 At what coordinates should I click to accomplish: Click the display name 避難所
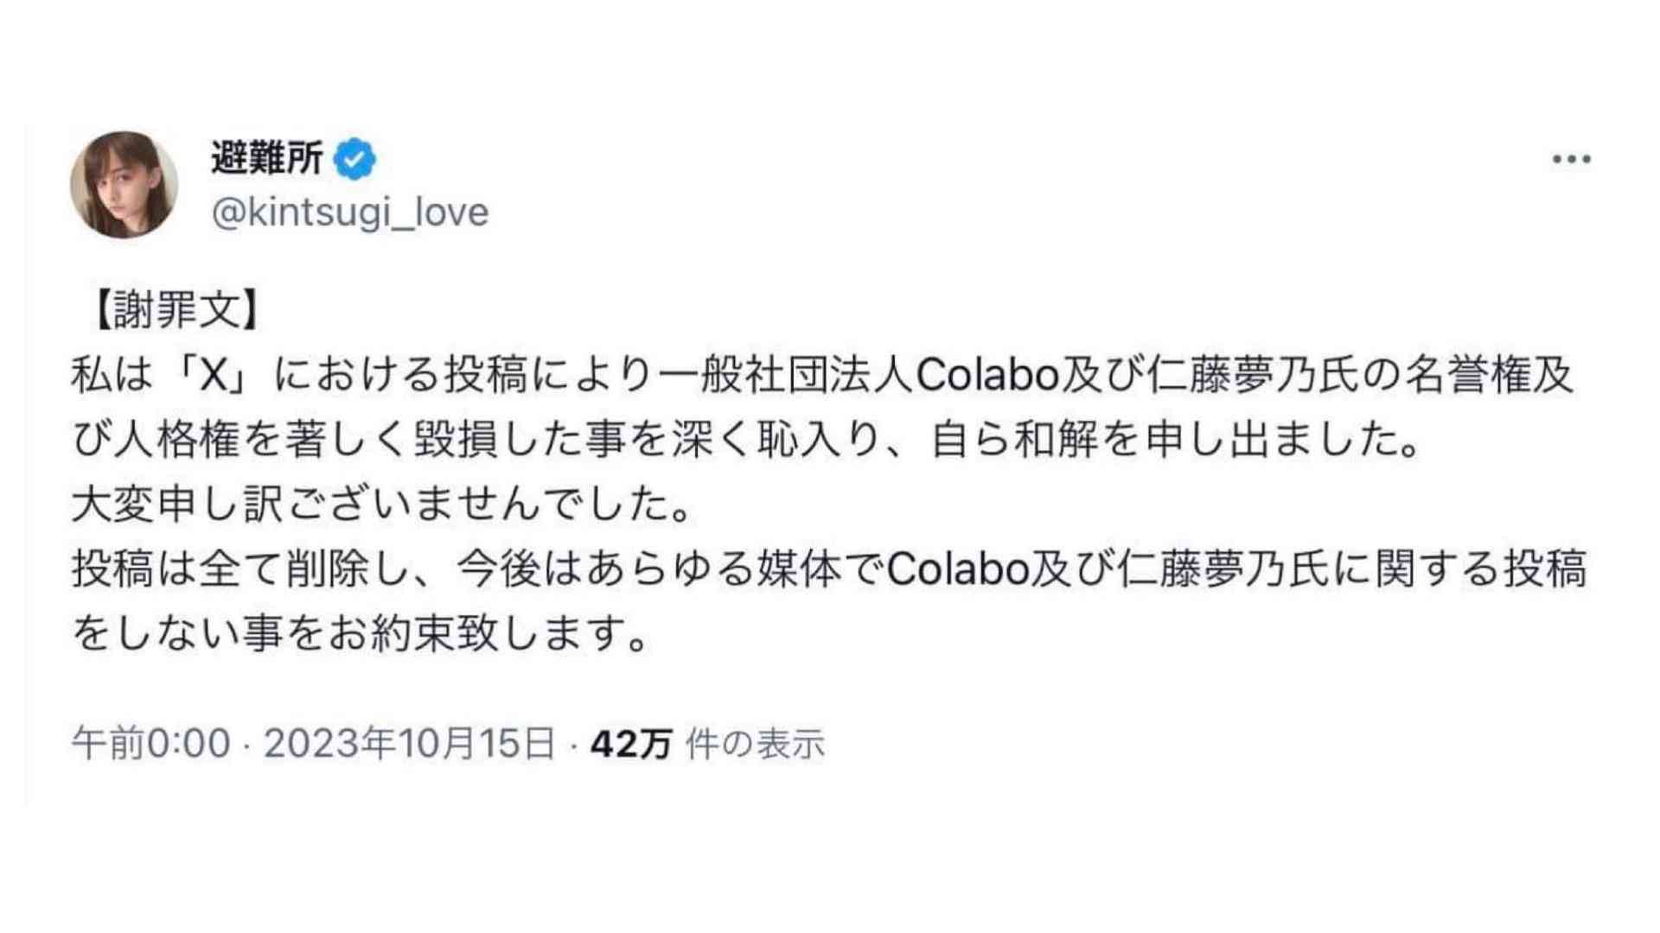coord(266,159)
